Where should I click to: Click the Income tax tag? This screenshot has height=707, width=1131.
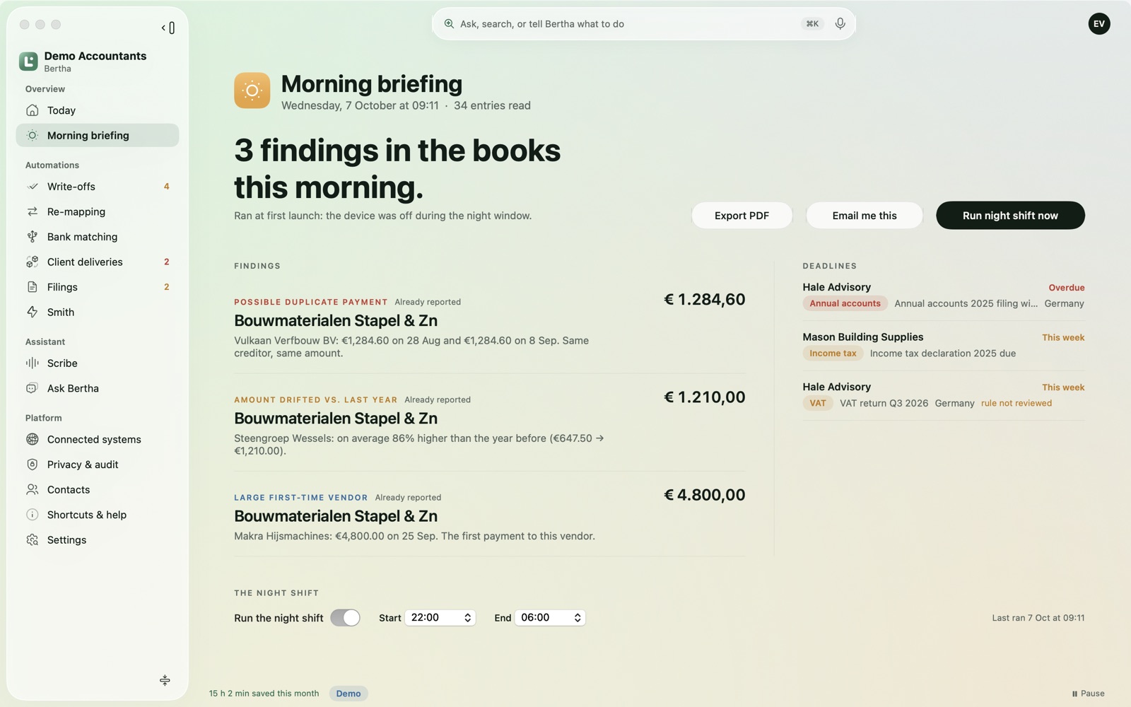click(x=833, y=353)
